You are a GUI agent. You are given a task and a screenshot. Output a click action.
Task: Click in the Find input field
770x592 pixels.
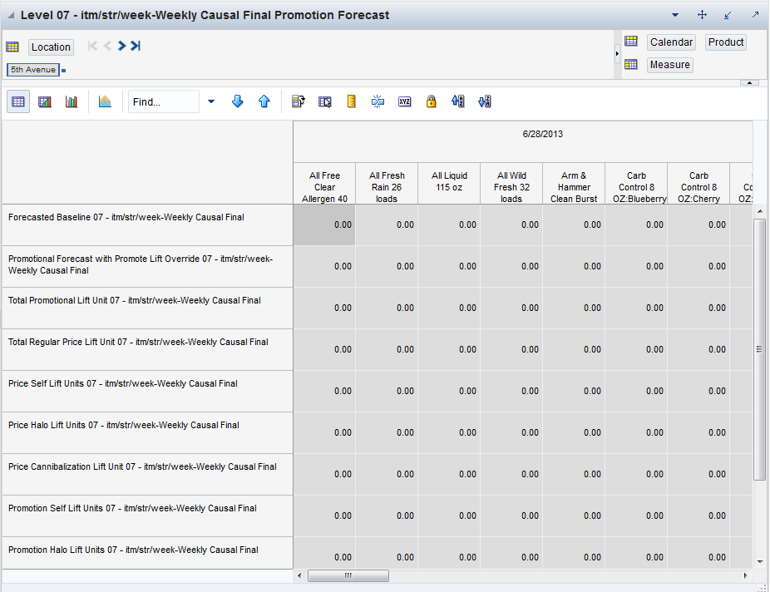163,101
